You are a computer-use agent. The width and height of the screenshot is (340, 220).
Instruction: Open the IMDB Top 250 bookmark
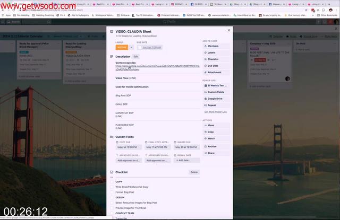[x=194, y=15]
